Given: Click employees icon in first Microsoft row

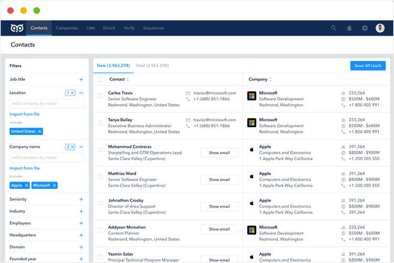Looking at the screenshot, I should coord(343,93).
